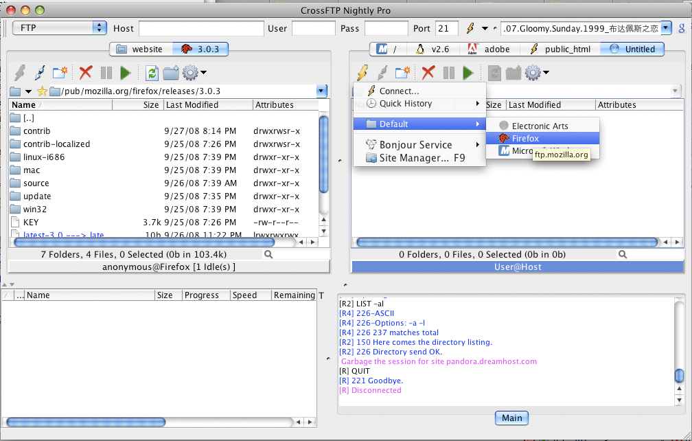Click the log panel vertical scrollbar thumb

pyautogui.click(x=679, y=376)
